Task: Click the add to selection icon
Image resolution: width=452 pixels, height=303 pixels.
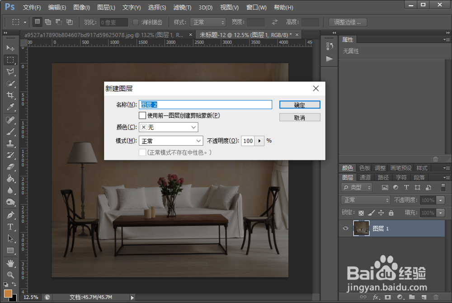Action: click(48, 22)
